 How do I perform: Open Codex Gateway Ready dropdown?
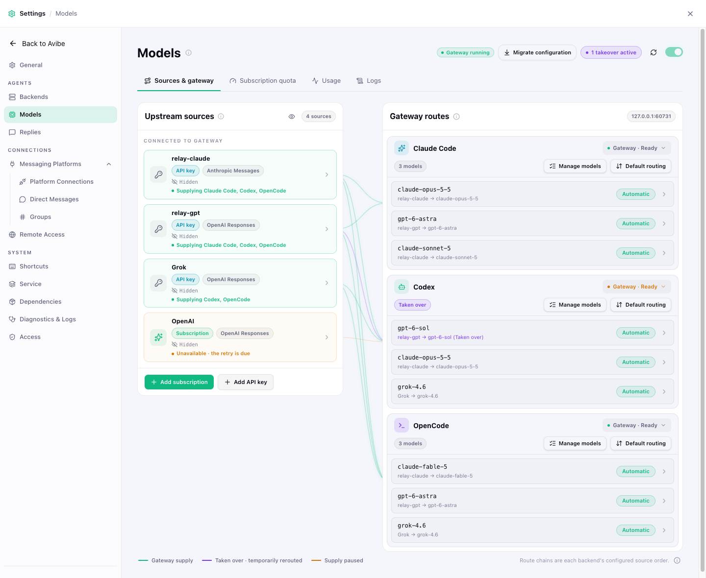(636, 287)
